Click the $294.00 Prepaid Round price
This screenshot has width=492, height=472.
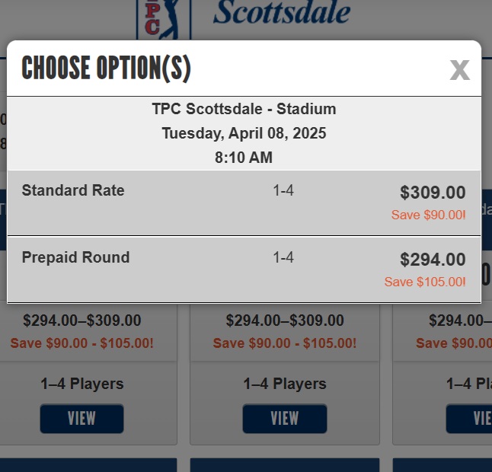click(433, 260)
